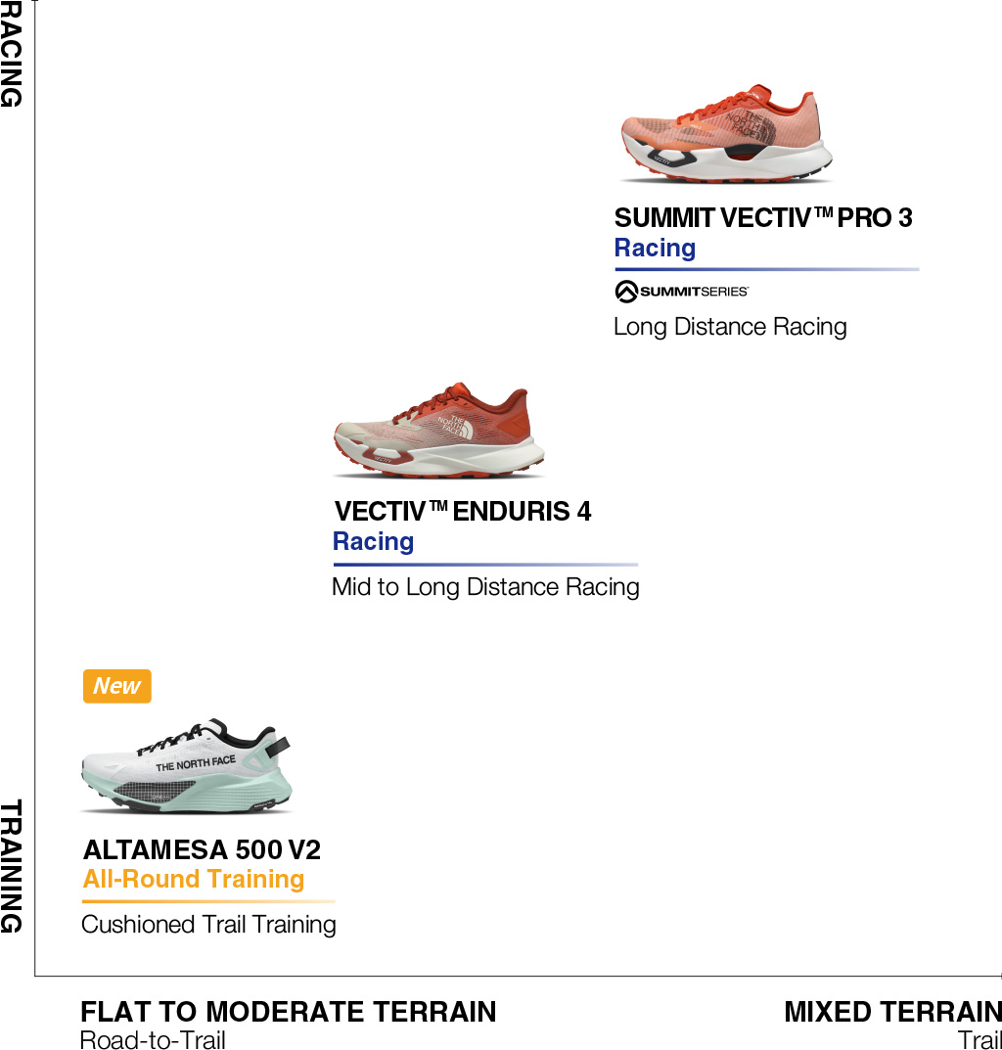
Task: Select the Mid to Long Distance Racing text
Action: (485, 587)
